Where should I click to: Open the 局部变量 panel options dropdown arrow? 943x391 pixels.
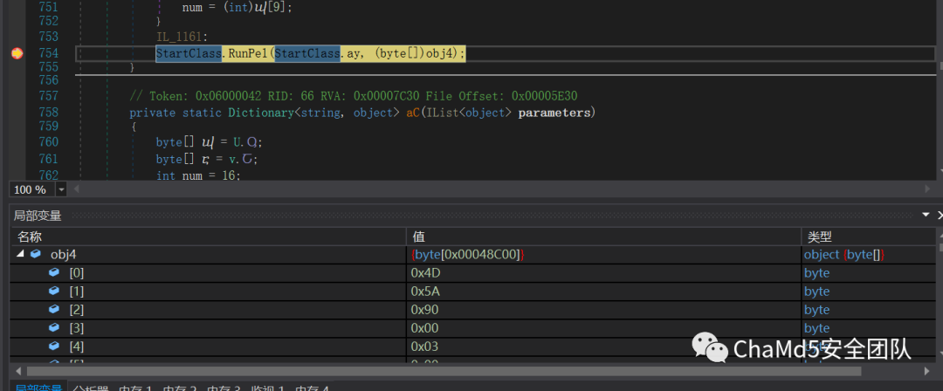pos(926,215)
